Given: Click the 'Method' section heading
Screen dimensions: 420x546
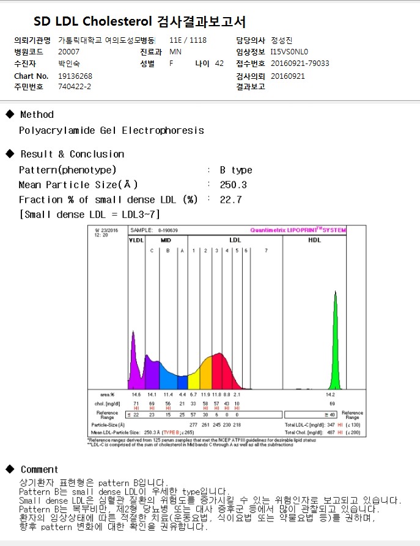Looking at the screenshot, I should point(37,115).
